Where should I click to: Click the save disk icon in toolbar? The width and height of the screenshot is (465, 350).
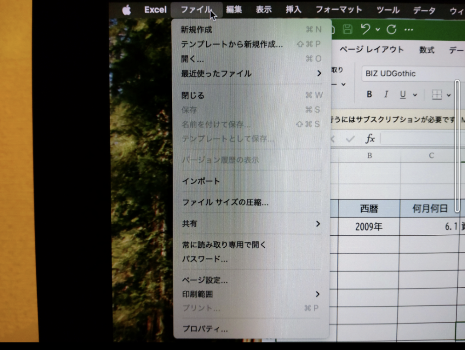coord(347,29)
